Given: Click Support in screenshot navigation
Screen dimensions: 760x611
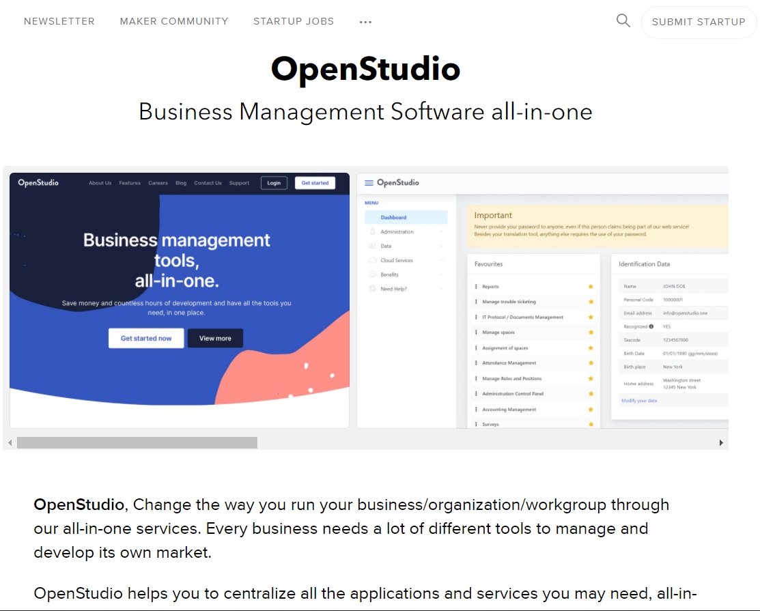Looking at the screenshot, I should 239,183.
